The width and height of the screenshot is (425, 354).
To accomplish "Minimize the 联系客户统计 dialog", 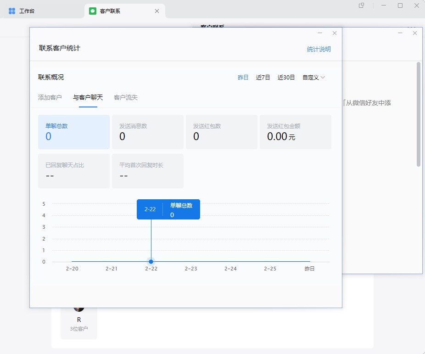I will [x=320, y=33].
